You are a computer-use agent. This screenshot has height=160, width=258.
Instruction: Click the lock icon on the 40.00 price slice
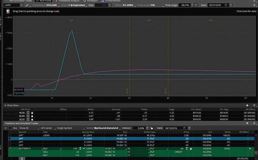[x=32, y=113]
